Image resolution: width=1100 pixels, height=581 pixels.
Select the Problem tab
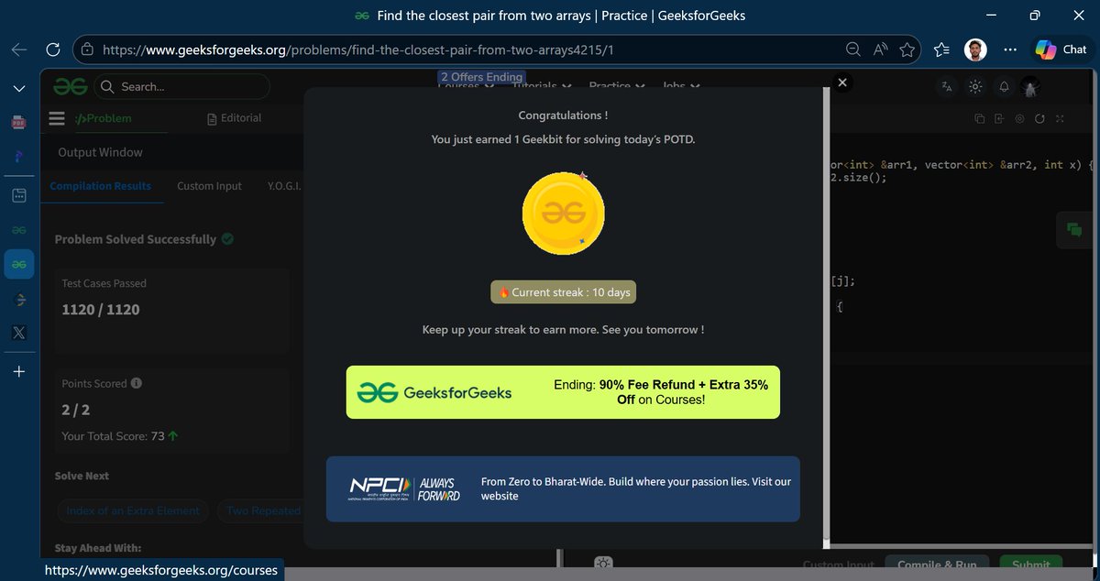(x=103, y=118)
